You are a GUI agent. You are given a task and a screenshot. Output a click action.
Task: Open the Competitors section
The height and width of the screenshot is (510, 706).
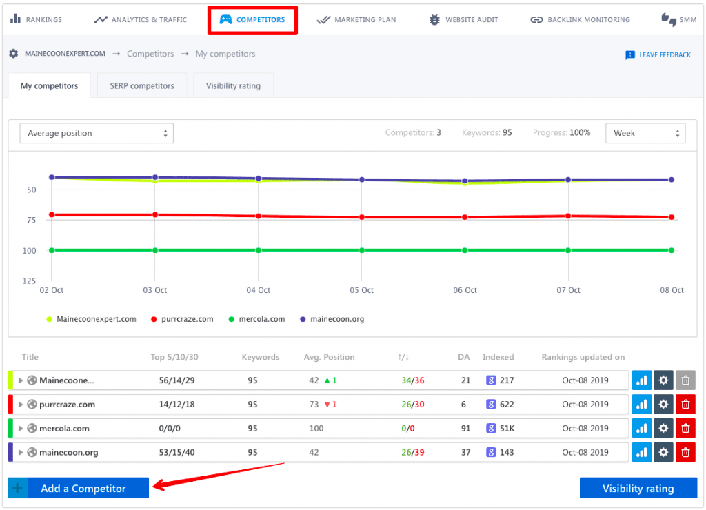click(x=252, y=20)
